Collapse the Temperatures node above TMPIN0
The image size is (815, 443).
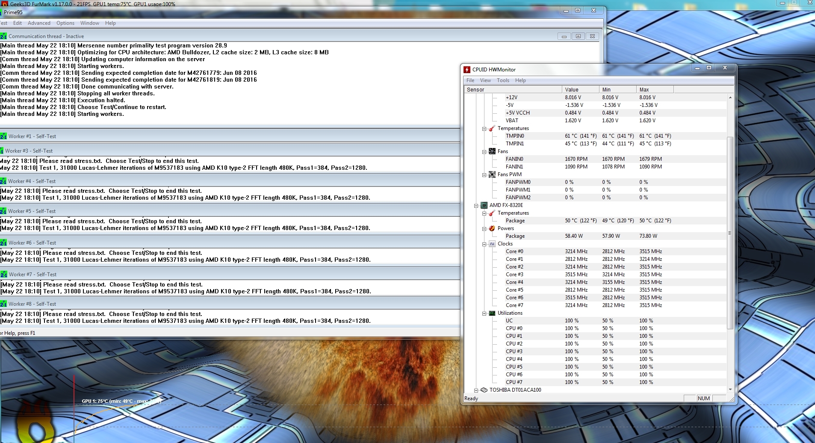point(484,129)
